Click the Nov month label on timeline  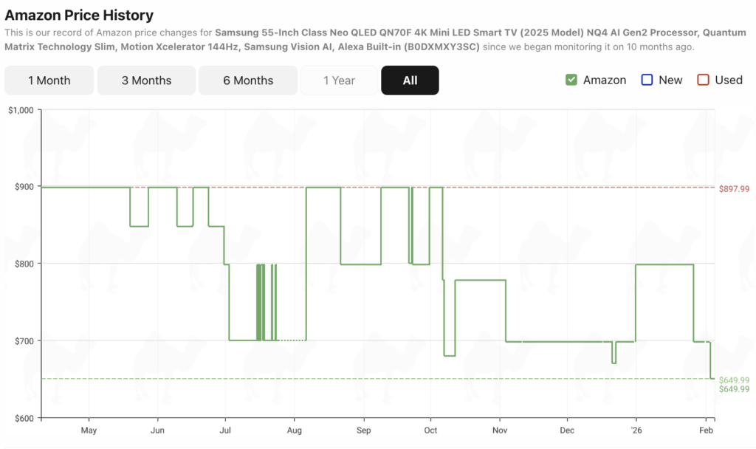click(500, 430)
